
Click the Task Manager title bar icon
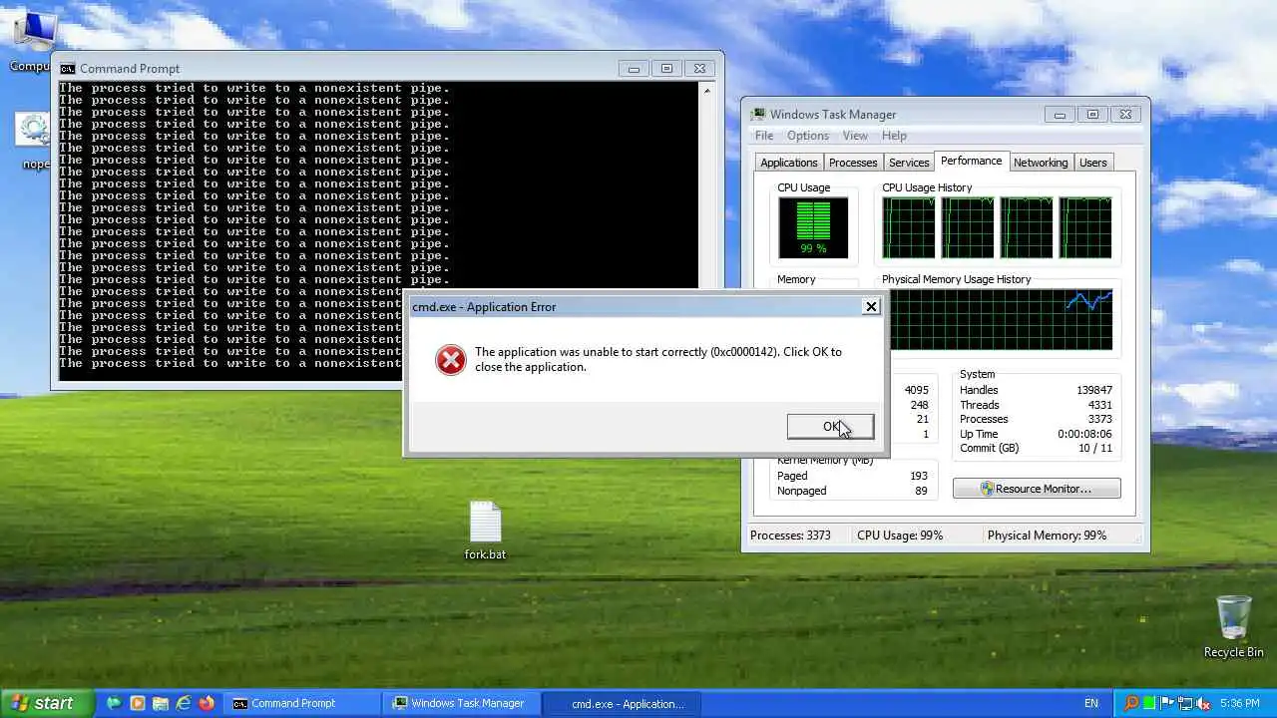(x=759, y=115)
